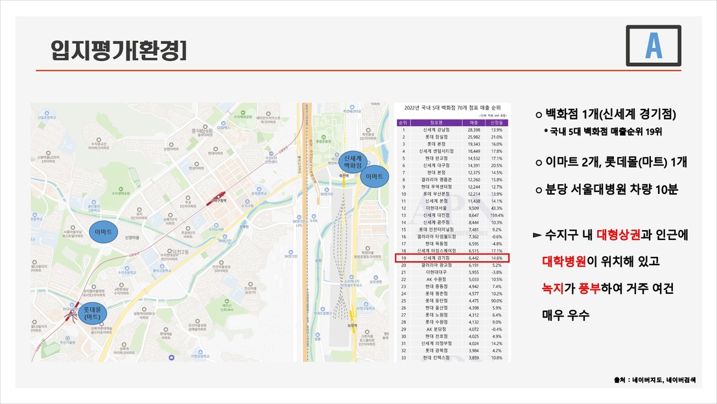
Task: Select the rank 1 row 신세계 강남점
Action: (x=453, y=130)
